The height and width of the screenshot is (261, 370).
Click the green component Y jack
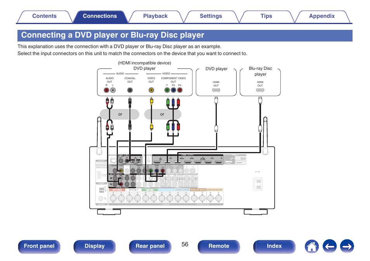167,90
